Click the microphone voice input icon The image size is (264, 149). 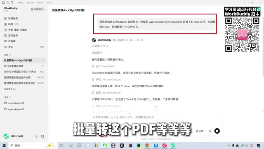point(210,131)
